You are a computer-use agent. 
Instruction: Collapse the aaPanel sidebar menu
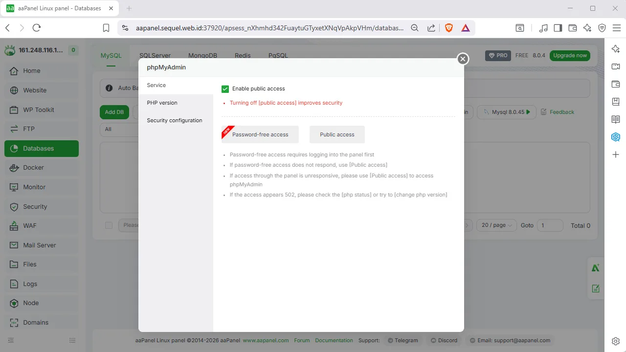pos(11,340)
